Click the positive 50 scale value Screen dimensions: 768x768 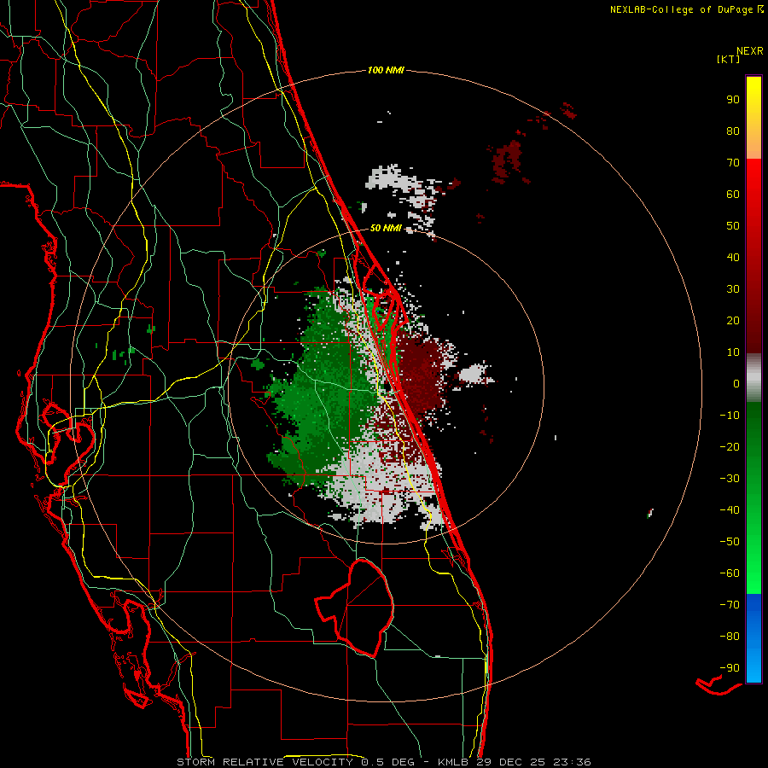733,226
